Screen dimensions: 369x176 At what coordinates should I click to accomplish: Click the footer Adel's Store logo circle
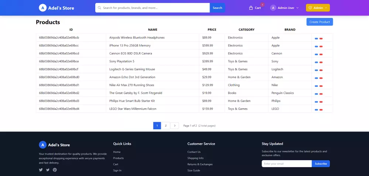(x=42, y=145)
